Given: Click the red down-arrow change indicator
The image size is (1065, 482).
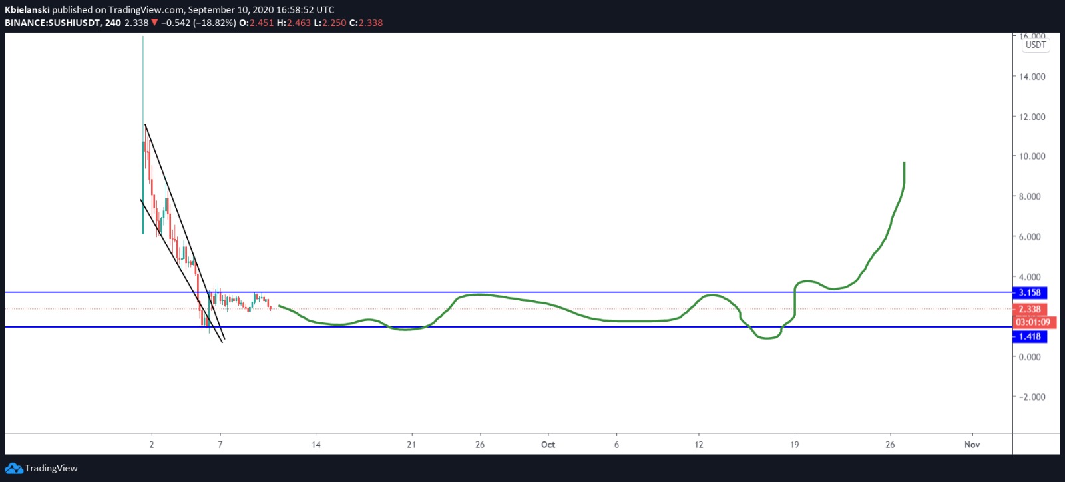Looking at the screenshot, I should (154, 23).
